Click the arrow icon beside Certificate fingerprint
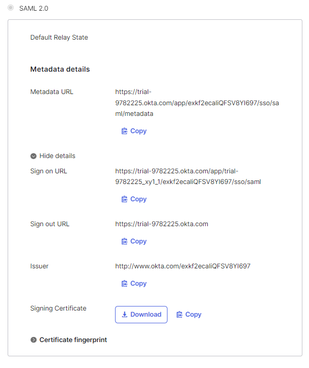Viewport: 309px width, 368px height. 34,340
